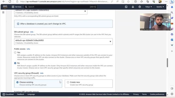
Task: Click the presenter webcam video thumbnail
Action: (x=155, y=22)
